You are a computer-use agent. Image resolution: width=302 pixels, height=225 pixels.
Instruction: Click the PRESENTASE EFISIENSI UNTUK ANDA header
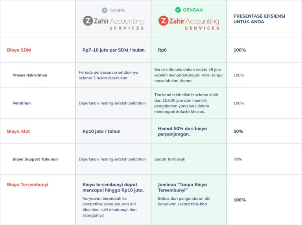click(x=259, y=19)
